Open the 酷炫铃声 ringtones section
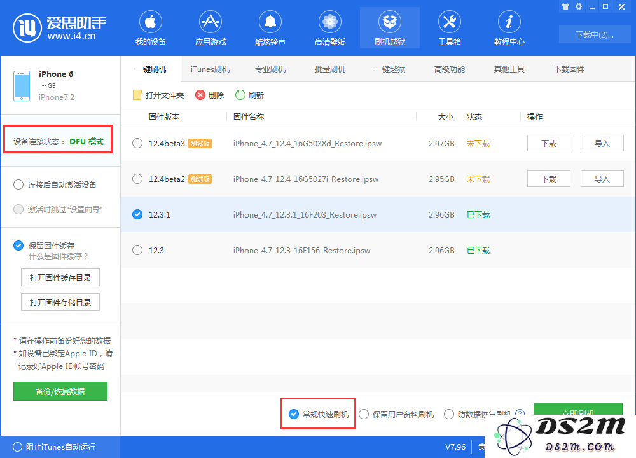The width and height of the screenshot is (636, 458). [270, 28]
